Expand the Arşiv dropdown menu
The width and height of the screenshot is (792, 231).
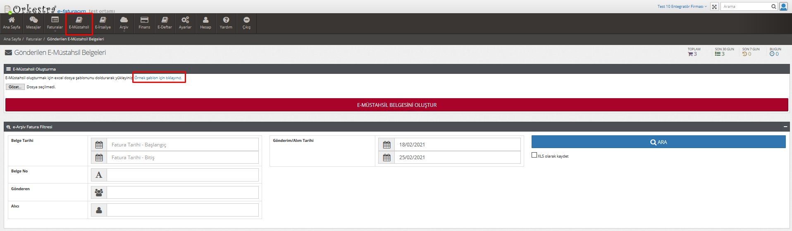click(124, 24)
